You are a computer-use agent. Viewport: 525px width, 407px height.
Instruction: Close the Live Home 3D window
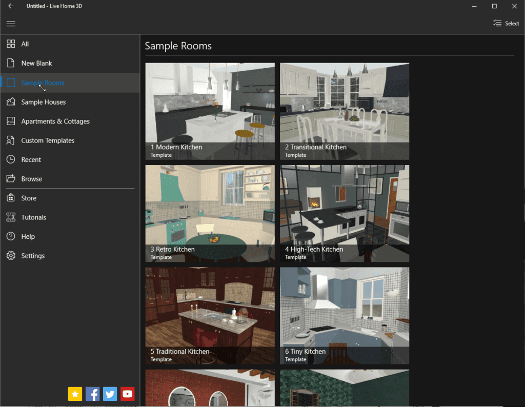(x=514, y=6)
